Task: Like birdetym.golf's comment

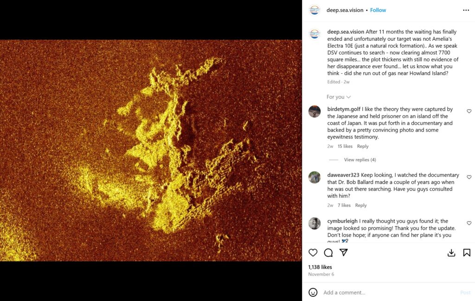Action: click(x=469, y=111)
